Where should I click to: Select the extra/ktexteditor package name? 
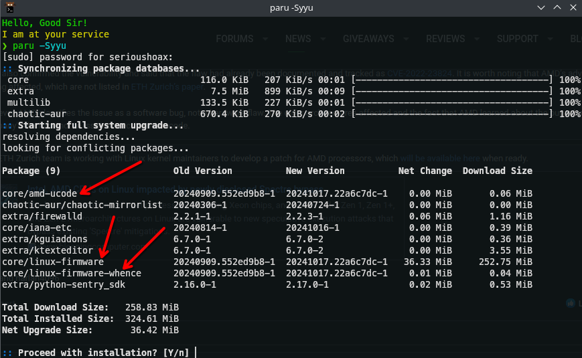click(x=48, y=250)
